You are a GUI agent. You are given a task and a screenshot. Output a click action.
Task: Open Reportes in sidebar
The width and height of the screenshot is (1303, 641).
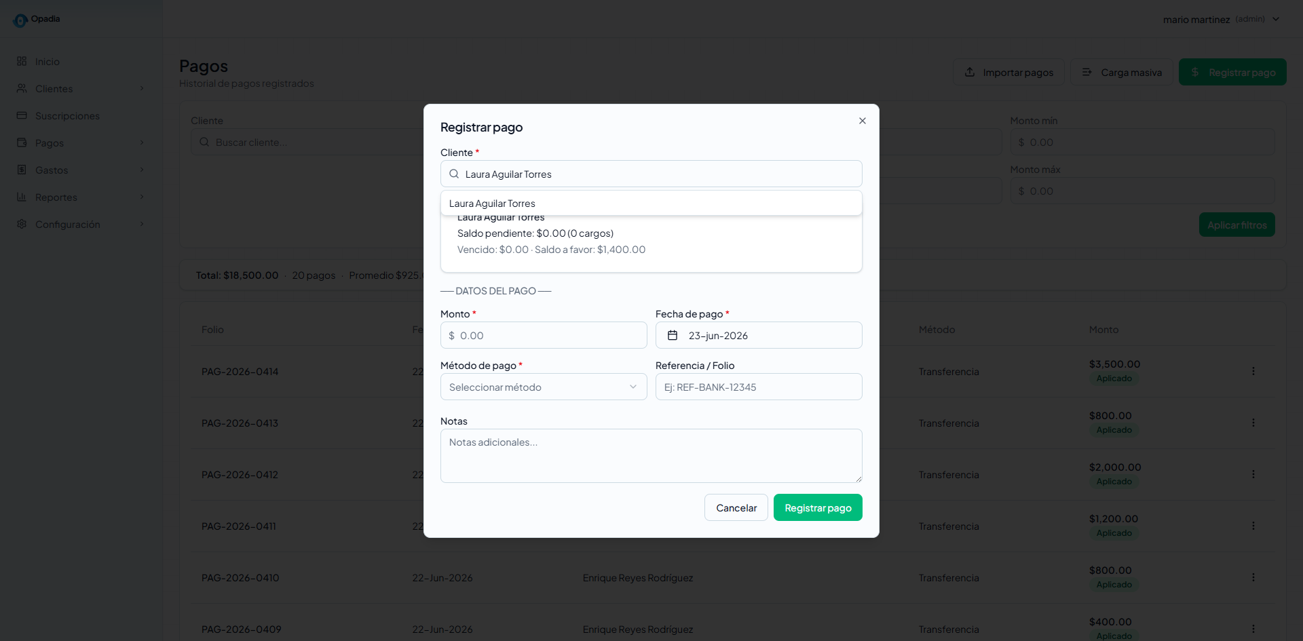click(81, 197)
